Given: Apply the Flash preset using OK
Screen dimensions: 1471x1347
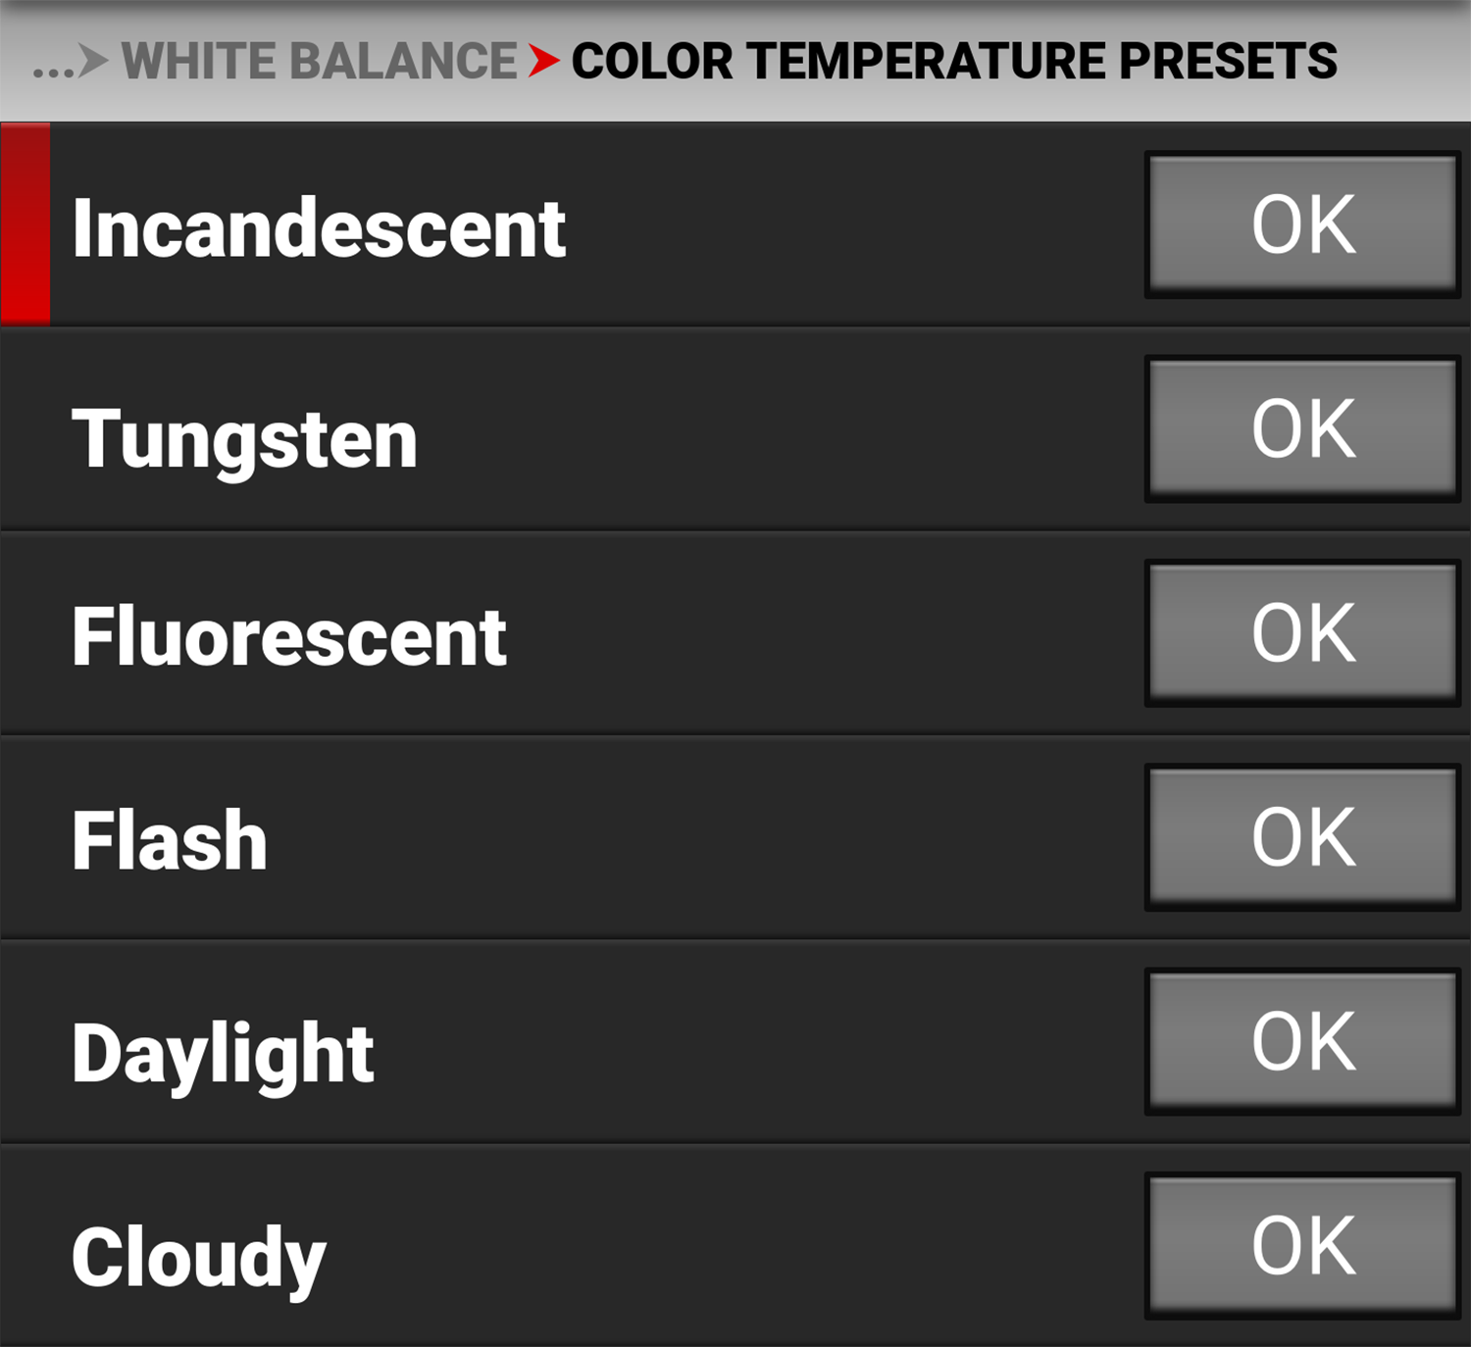Looking at the screenshot, I should click(1302, 838).
